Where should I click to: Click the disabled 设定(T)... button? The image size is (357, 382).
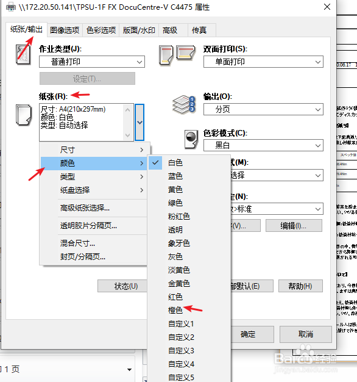point(87,79)
